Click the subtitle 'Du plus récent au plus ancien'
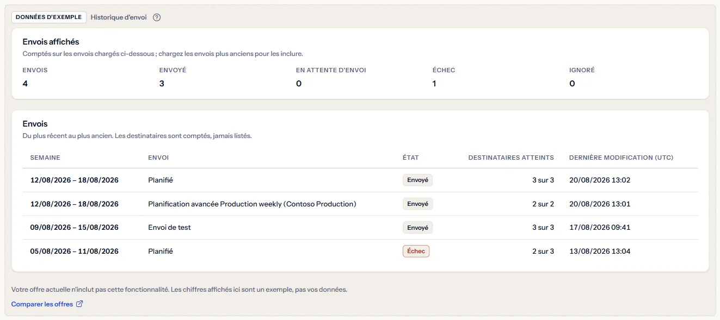Screen dimensions: 720x320 coord(137,136)
